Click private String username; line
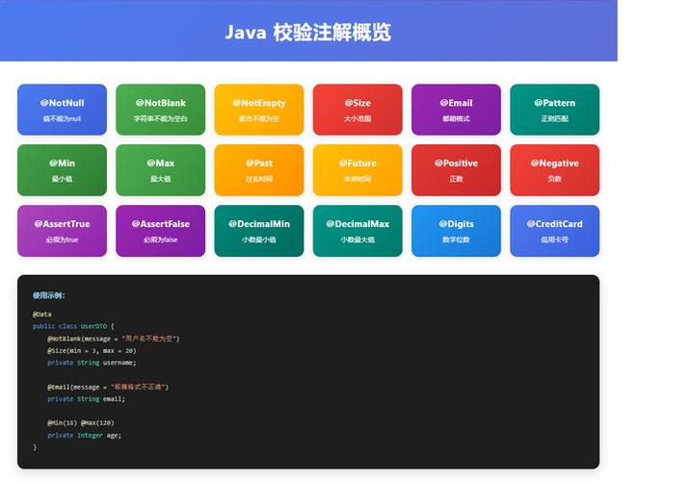Viewport: 688px width, 481px height. pos(92,363)
